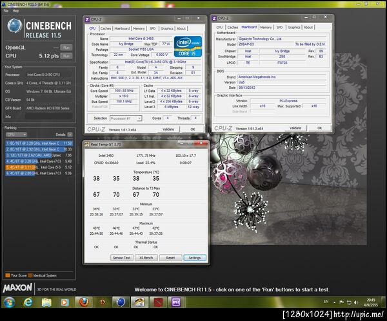Viewport: 387px width, 321px height.
Task: Click the Cinebench sphere logo icon
Action: pos(14,26)
